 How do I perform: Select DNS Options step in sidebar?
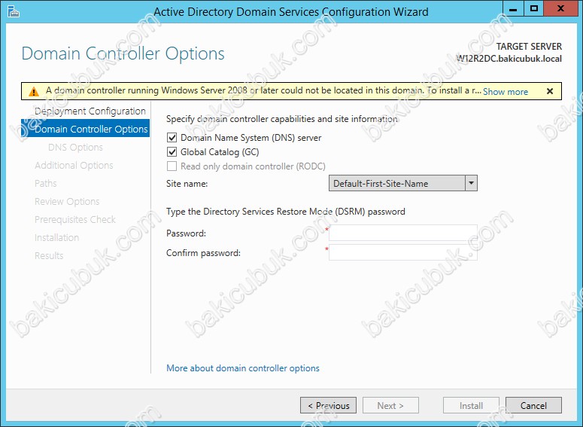tap(75, 148)
